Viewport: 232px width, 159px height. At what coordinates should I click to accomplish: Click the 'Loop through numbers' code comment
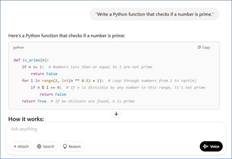(x=153, y=81)
